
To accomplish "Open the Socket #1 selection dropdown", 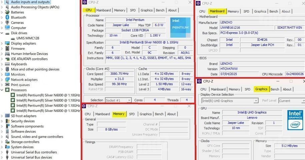I will 129,100.
